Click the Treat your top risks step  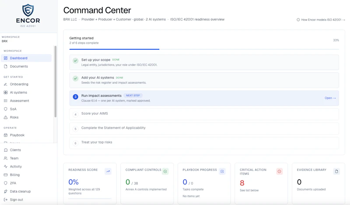[204, 143]
